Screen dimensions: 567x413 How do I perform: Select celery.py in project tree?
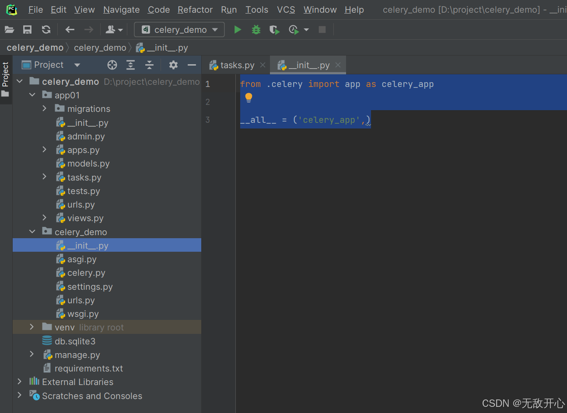86,273
